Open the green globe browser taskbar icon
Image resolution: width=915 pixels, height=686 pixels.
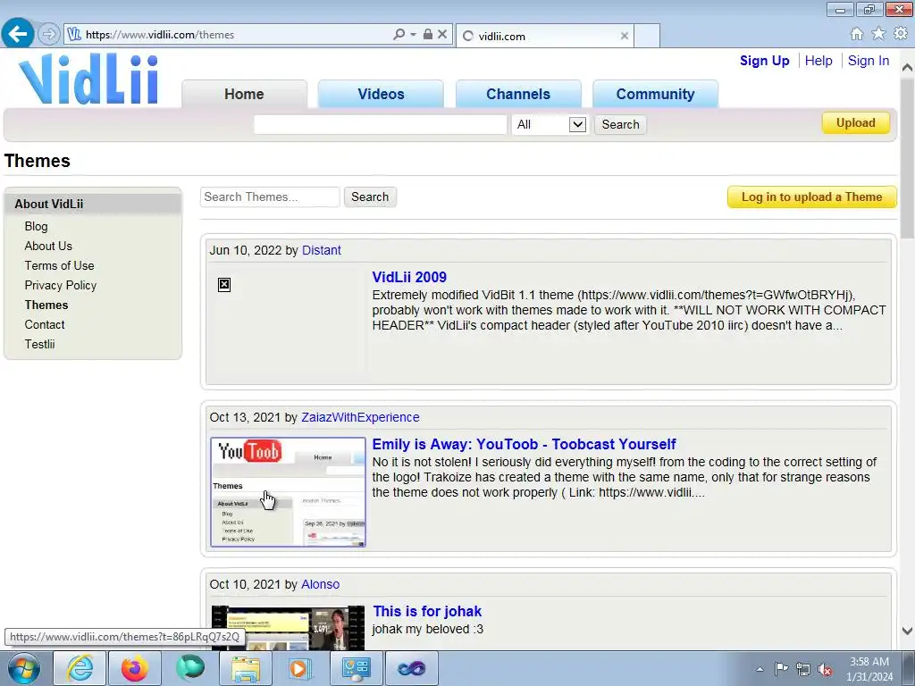pos(190,668)
